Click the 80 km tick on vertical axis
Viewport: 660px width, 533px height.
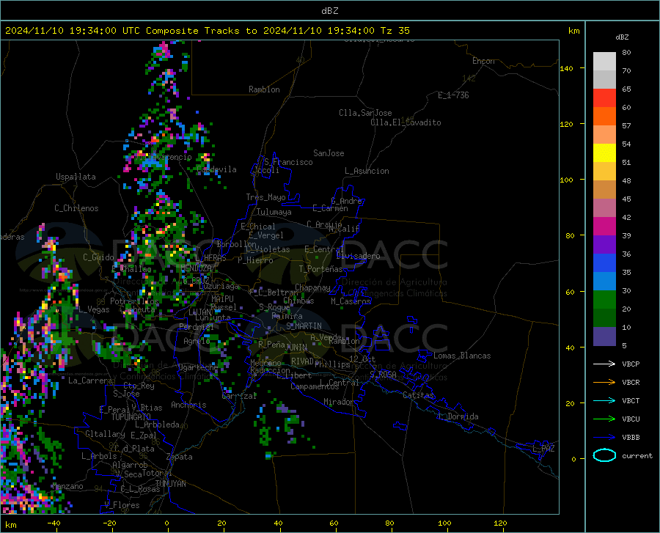570,235
